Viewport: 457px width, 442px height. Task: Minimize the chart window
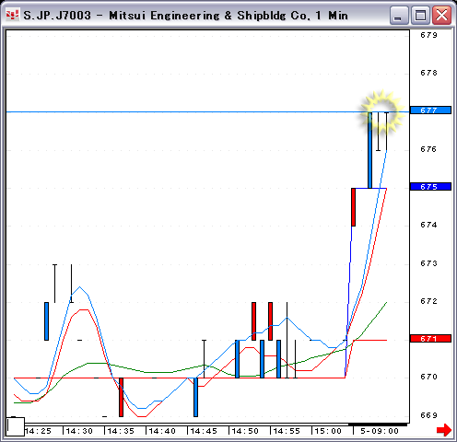tap(398, 15)
